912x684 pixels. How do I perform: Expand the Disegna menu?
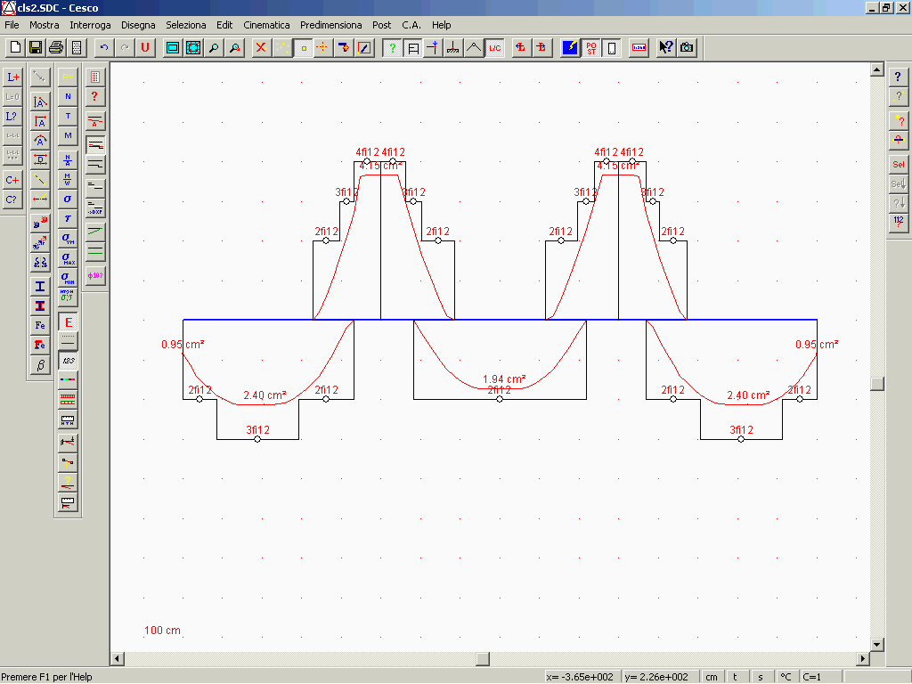(138, 25)
